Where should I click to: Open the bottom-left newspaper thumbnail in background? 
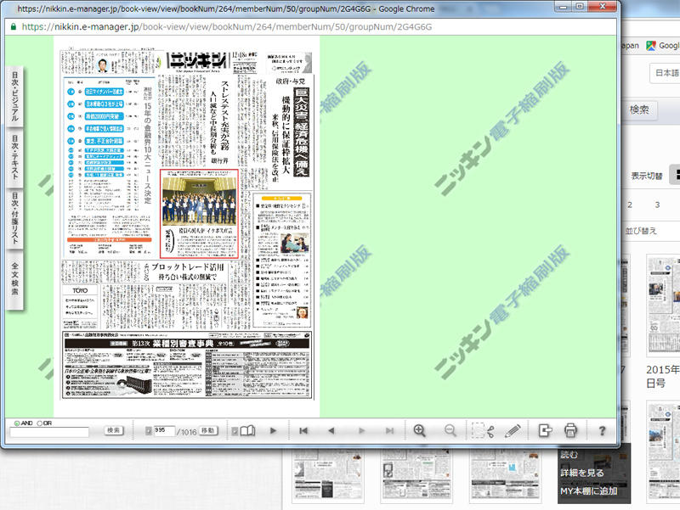(x=328, y=476)
